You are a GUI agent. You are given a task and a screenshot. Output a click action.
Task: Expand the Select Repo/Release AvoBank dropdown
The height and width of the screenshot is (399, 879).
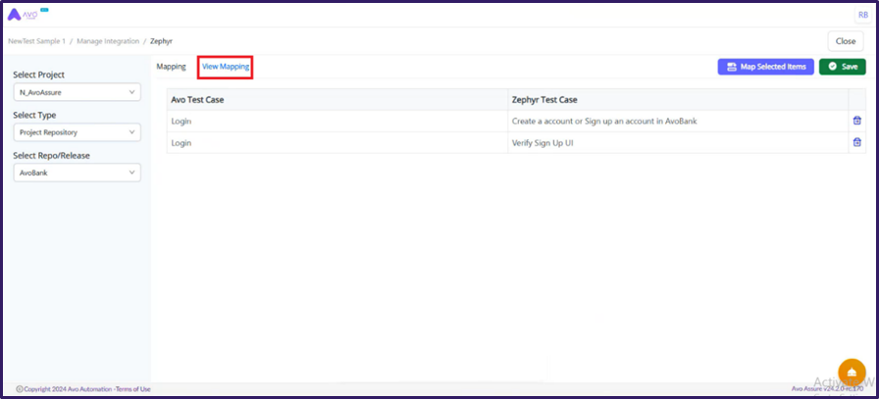point(77,173)
